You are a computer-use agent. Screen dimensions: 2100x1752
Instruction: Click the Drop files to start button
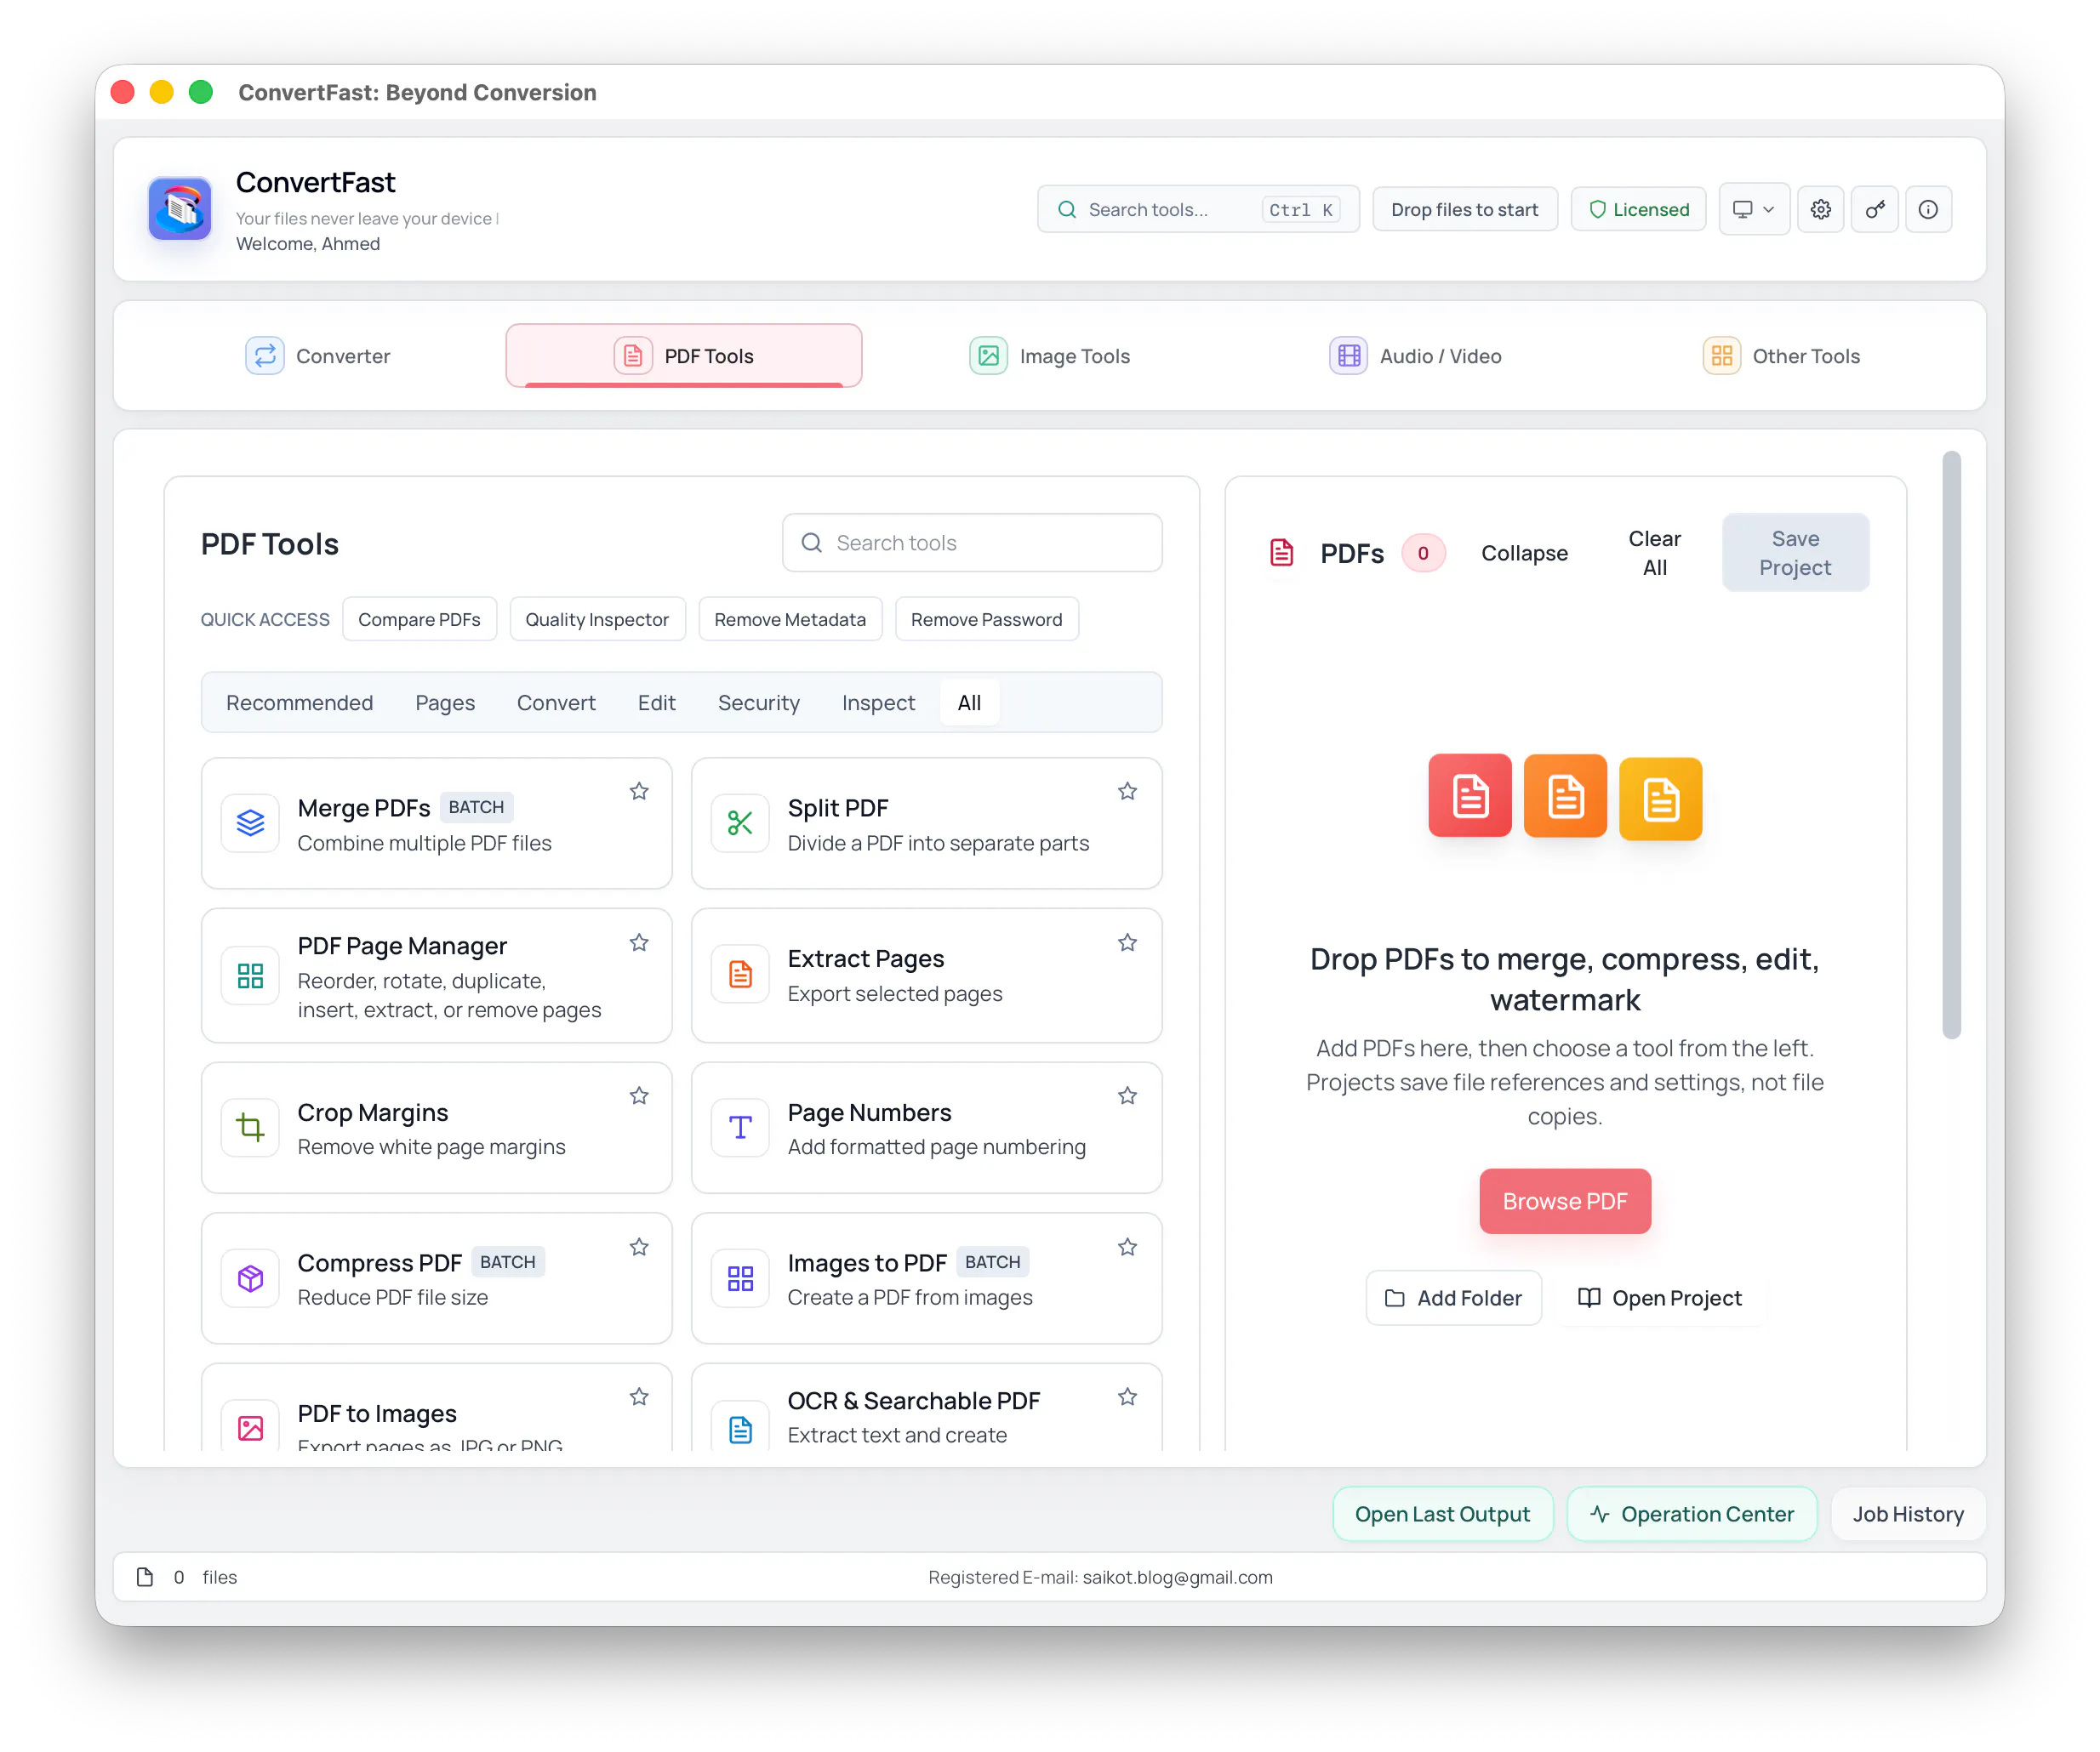[x=1465, y=210]
